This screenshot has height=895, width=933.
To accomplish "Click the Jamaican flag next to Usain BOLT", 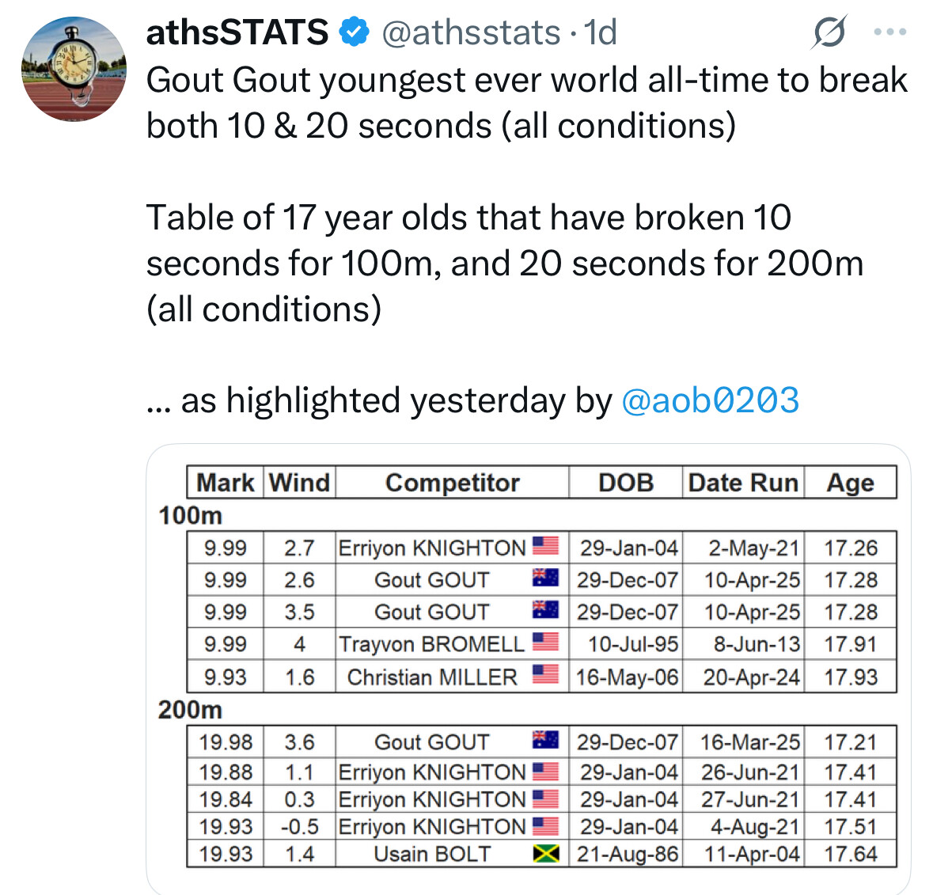I will (545, 854).
